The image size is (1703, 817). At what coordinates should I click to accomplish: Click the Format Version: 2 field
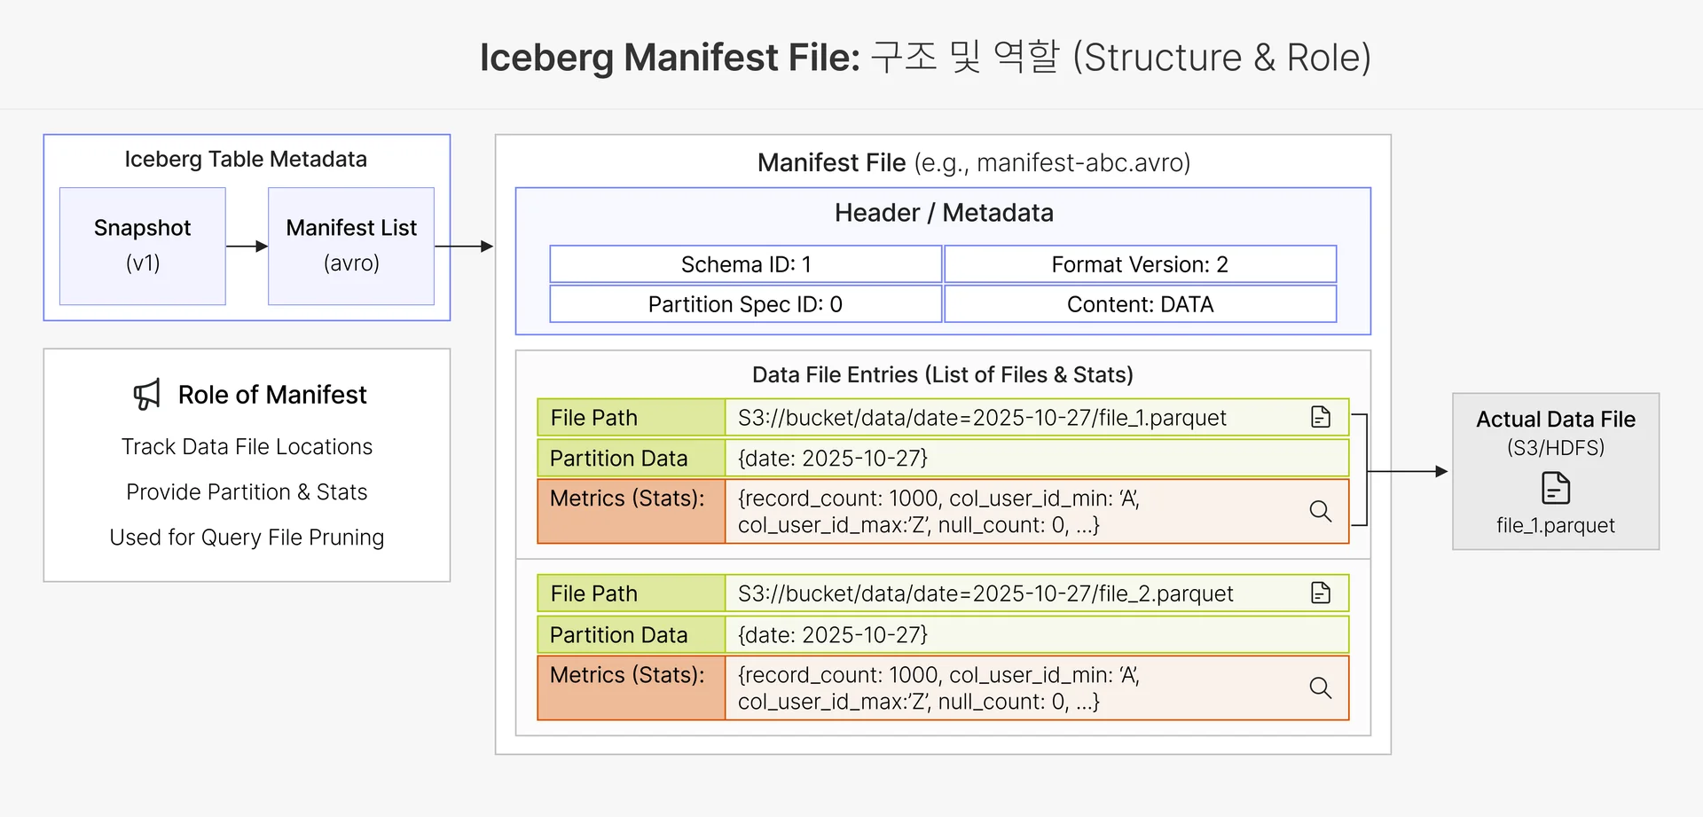pyautogui.click(x=1140, y=264)
